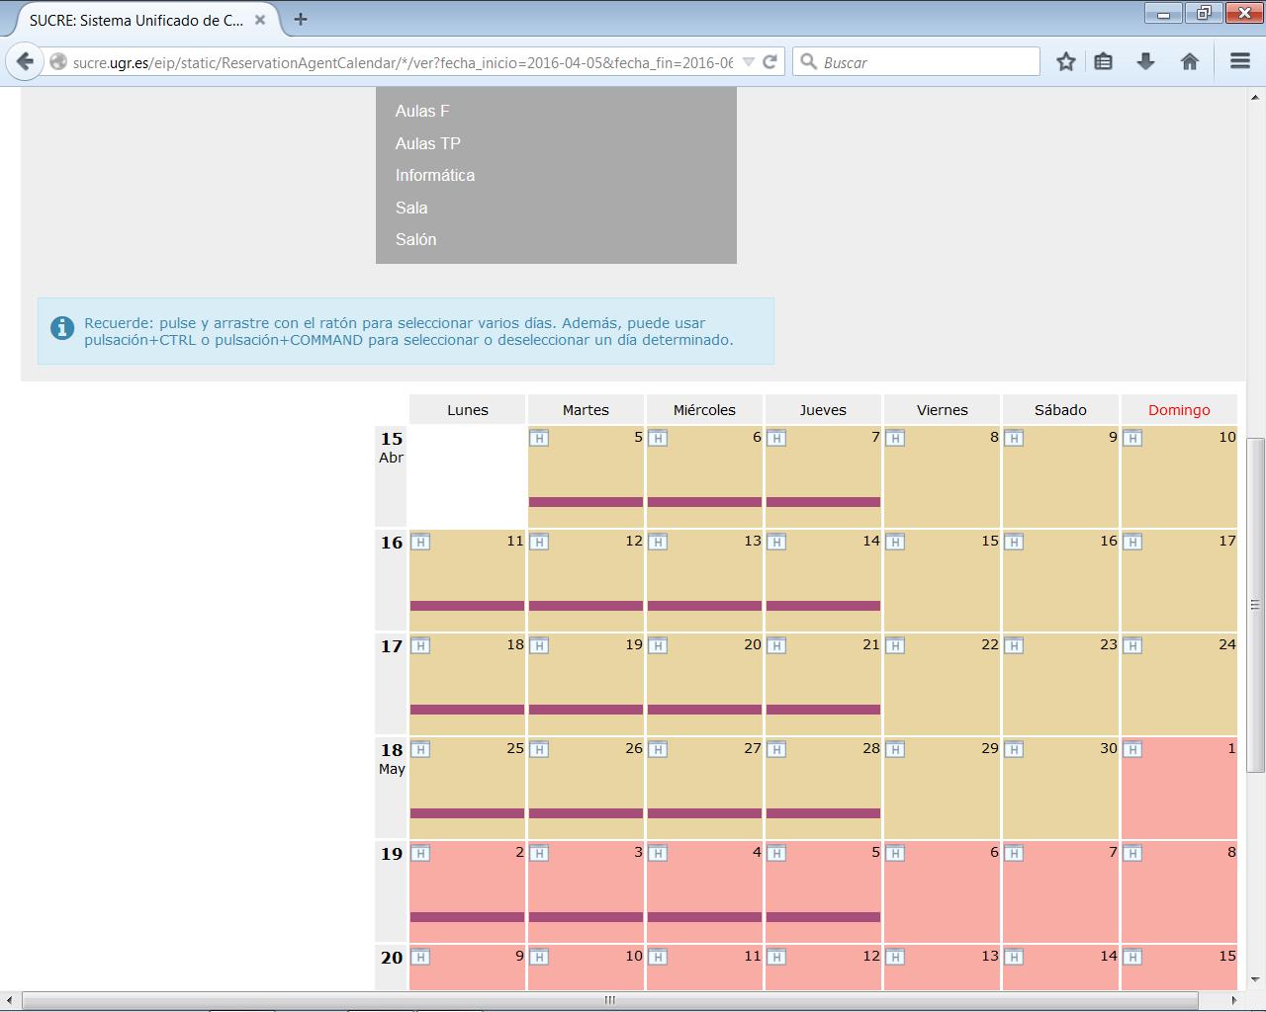The width and height of the screenshot is (1266, 1012).
Task: Reload the page with refresh icon
Action: pyautogui.click(x=770, y=61)
